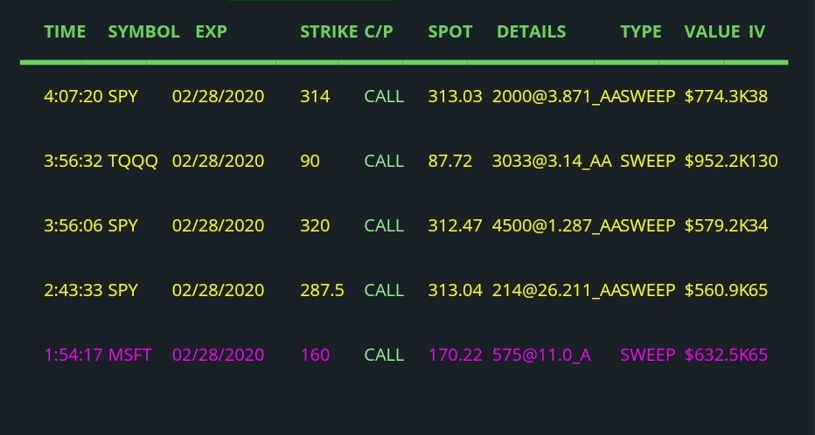Viewport: 815px width, 435px height.
Task: Select the 2:43:33 timestamp row
Action: tap(406, 290)
